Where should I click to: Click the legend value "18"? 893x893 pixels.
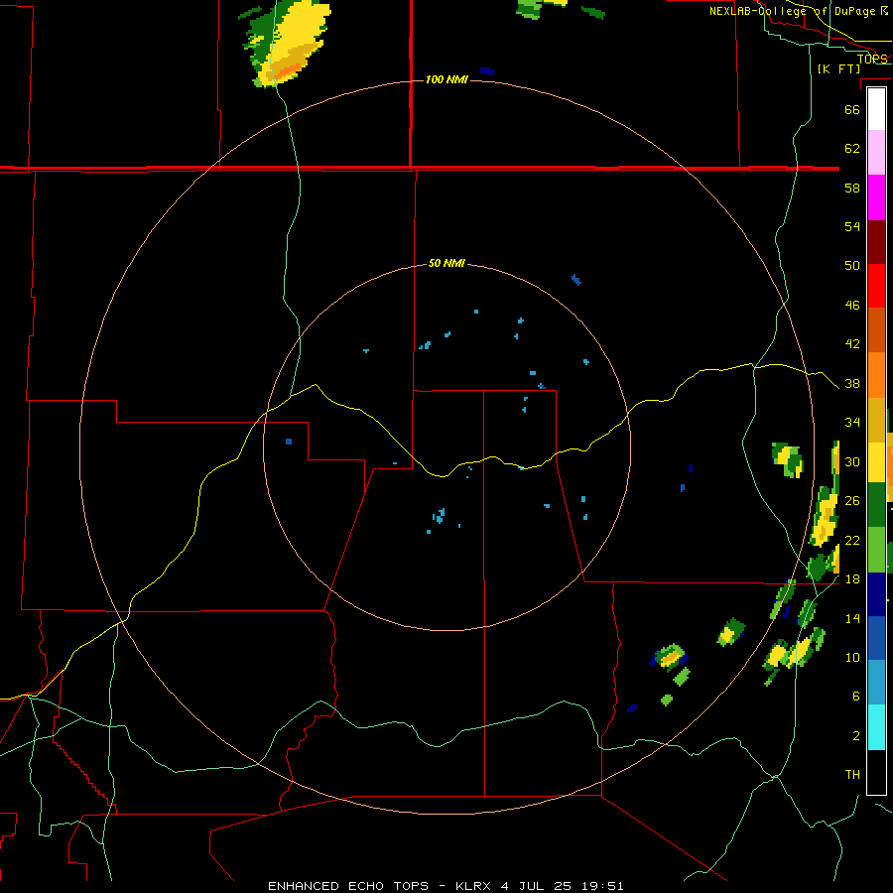[852, 579]
